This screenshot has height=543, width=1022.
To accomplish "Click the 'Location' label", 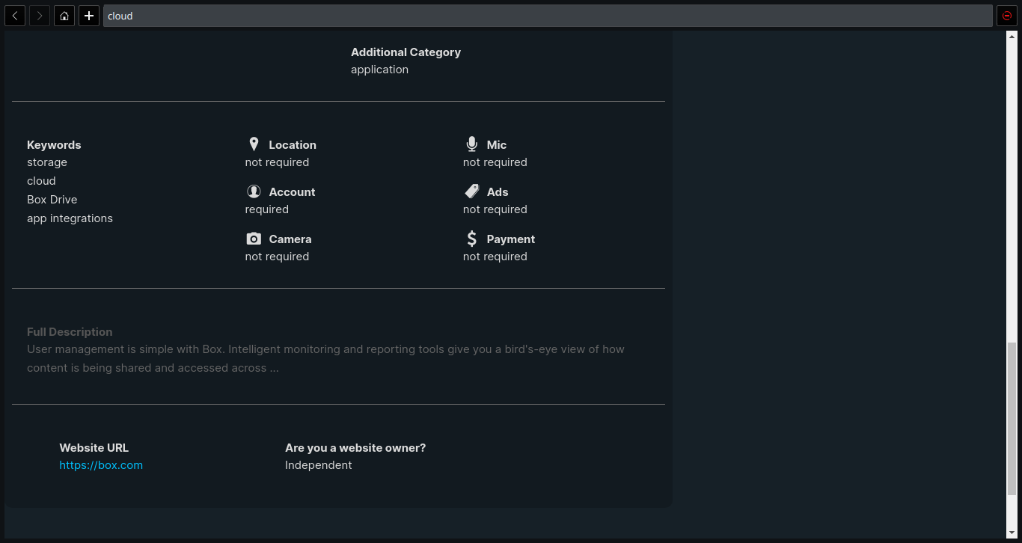I will [293, 145].
